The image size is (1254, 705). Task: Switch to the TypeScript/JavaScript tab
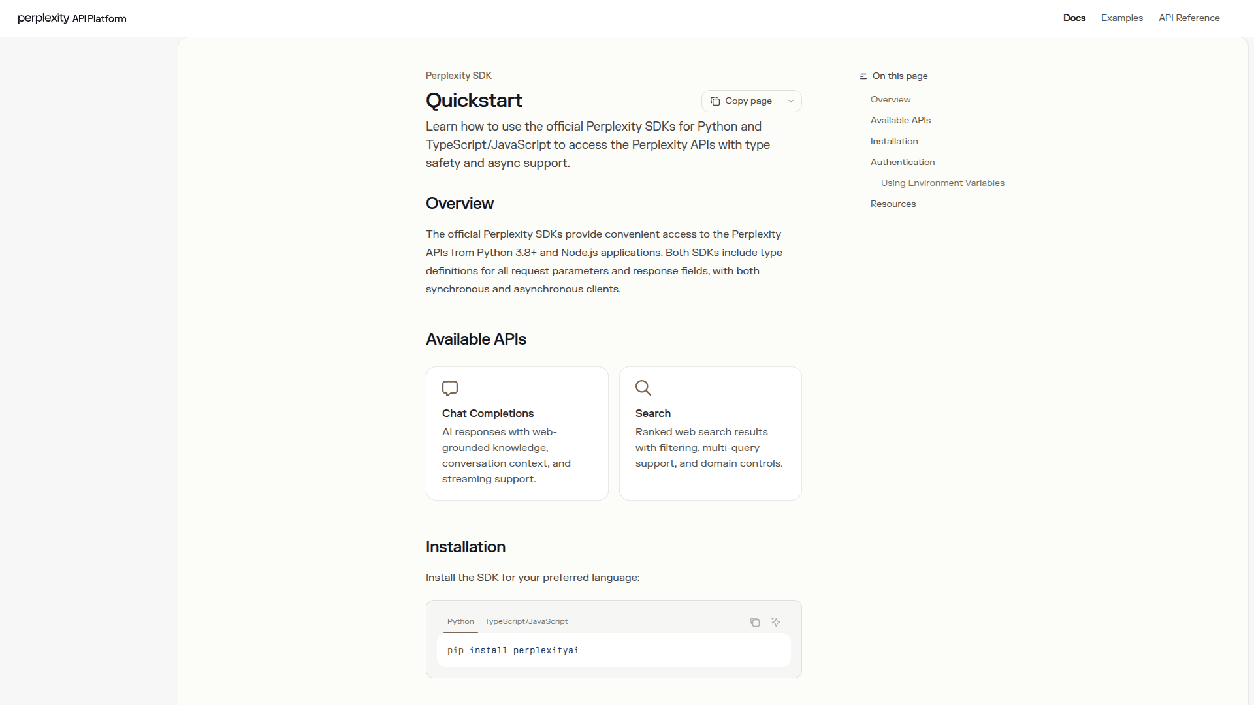tap(526, 621)
